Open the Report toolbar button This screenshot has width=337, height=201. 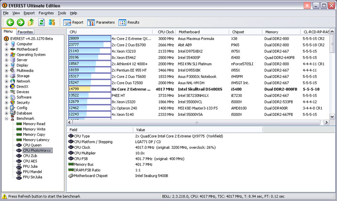(73, 22)
